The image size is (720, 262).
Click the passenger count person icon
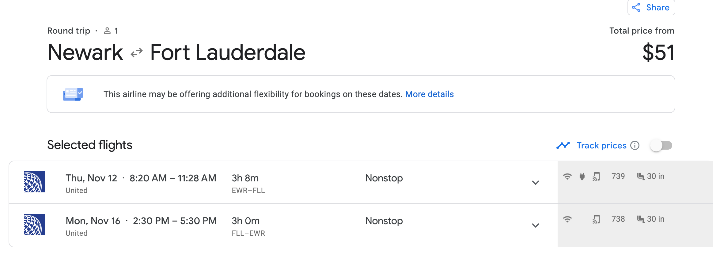click(107, 31)
